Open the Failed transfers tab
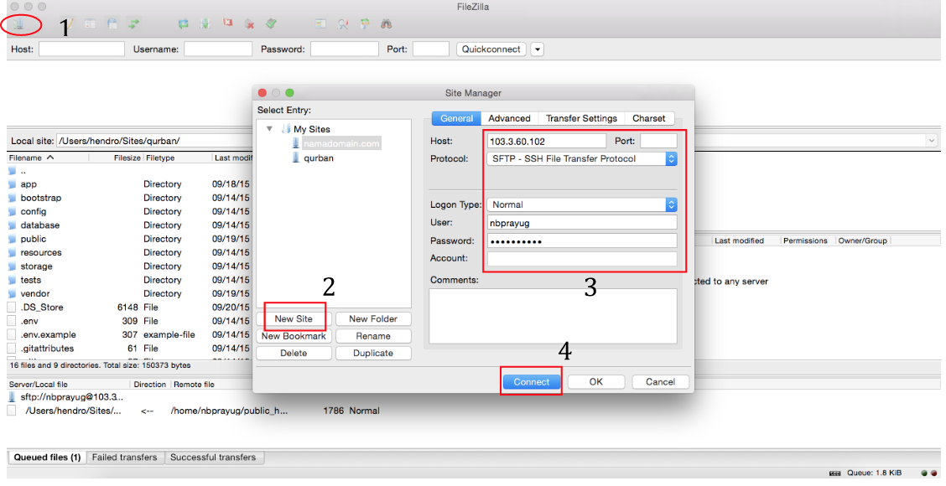Image resolution: width=946 pixels, height=486 pixels. [x=123, y=457]
